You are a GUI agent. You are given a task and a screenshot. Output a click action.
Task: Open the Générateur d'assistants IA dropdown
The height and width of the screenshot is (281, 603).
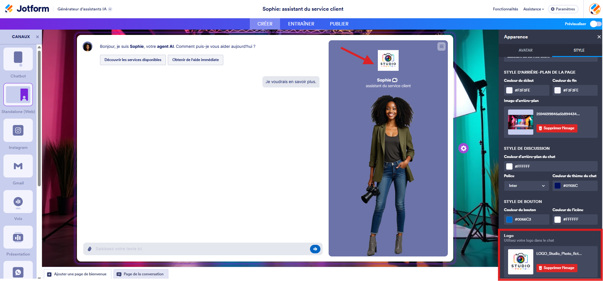tap(85, 9)
